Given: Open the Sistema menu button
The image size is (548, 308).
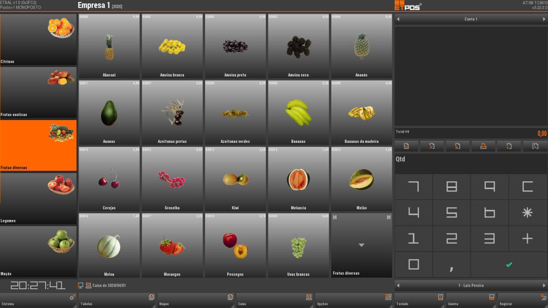Looking at the screenshot, I should pyautogui.click(x=38, y=300).
